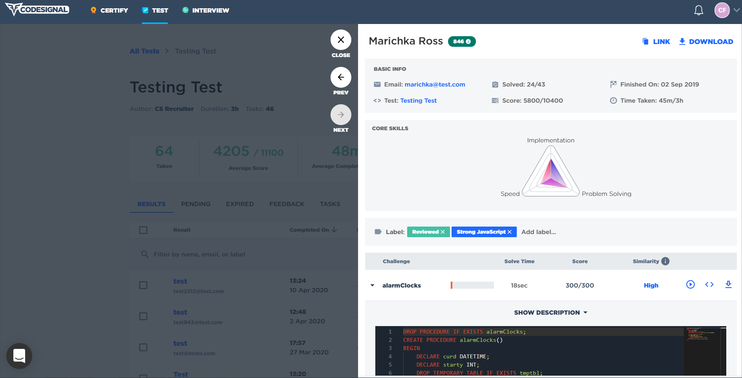Select checkbox for test943@test.com row
Viewport: 742px width, 378px height.
tap(143, 316)
